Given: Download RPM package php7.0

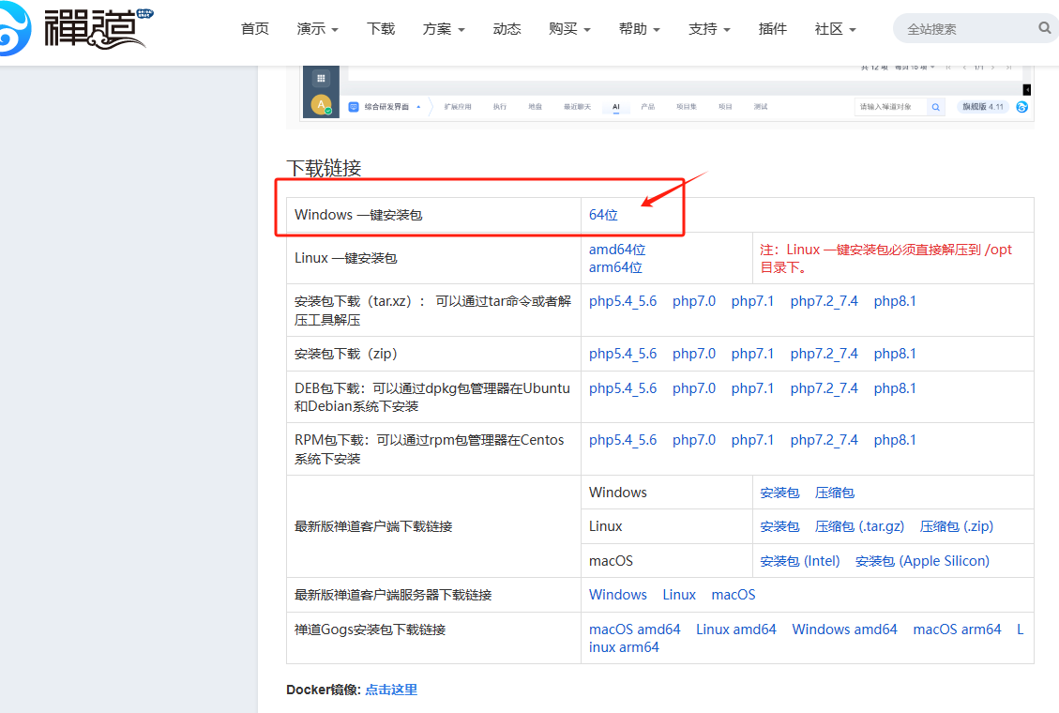Looking at the screenshot, I should tap(693, 440).
